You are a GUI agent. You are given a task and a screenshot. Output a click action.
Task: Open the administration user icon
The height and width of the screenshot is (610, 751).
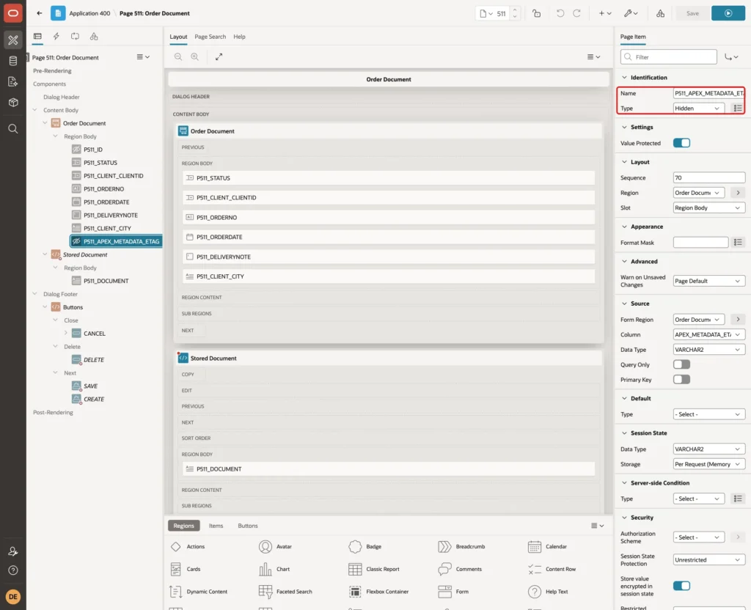(x=13, y=551)
